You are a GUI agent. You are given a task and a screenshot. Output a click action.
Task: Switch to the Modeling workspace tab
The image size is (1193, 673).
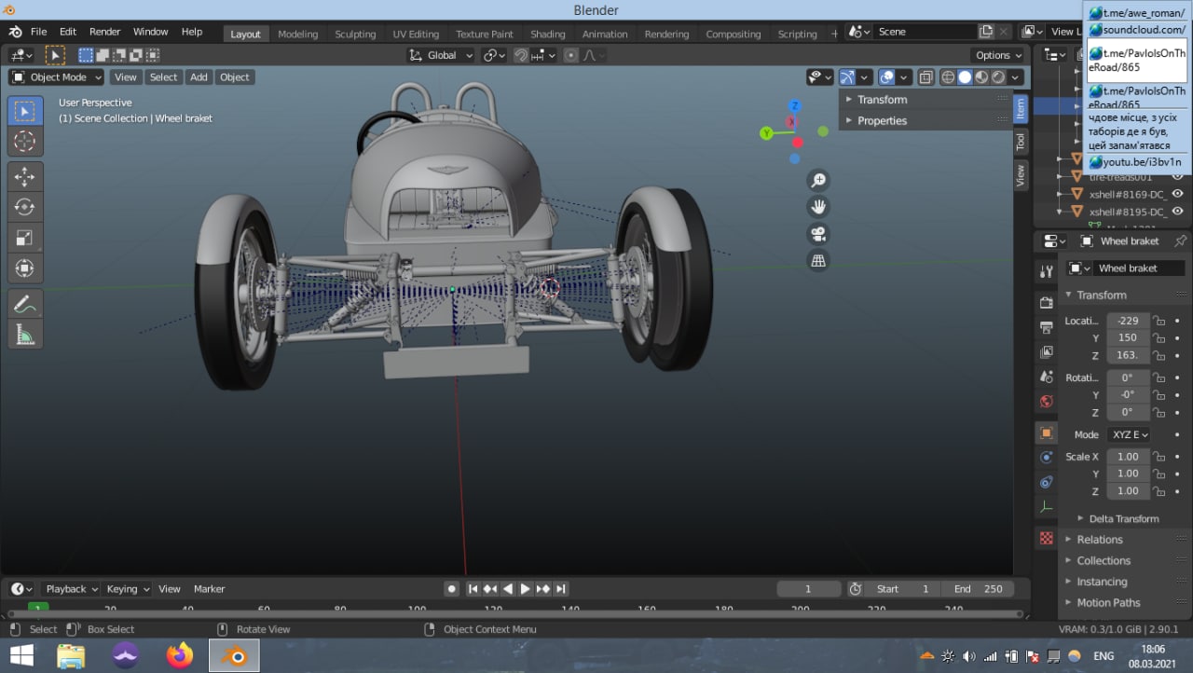[x=297, y=34]
